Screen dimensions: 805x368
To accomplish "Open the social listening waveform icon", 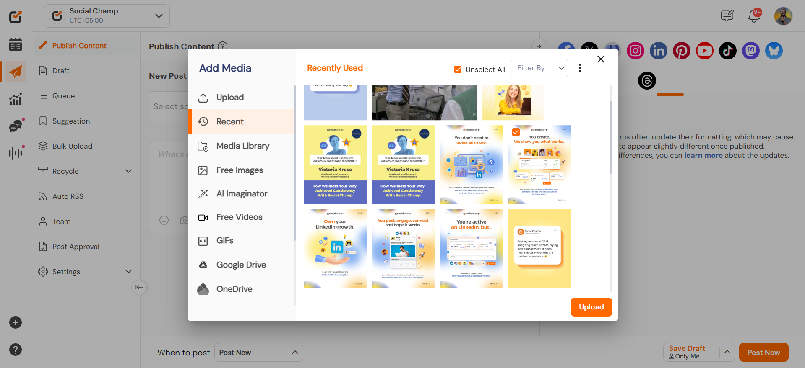I will click(x=16, y=153).
